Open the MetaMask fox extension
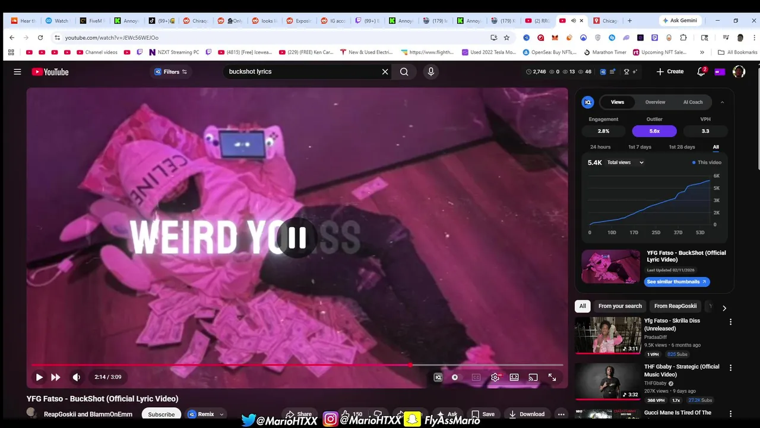The width and height of the screenshot is (760, 428). (555, 37)
